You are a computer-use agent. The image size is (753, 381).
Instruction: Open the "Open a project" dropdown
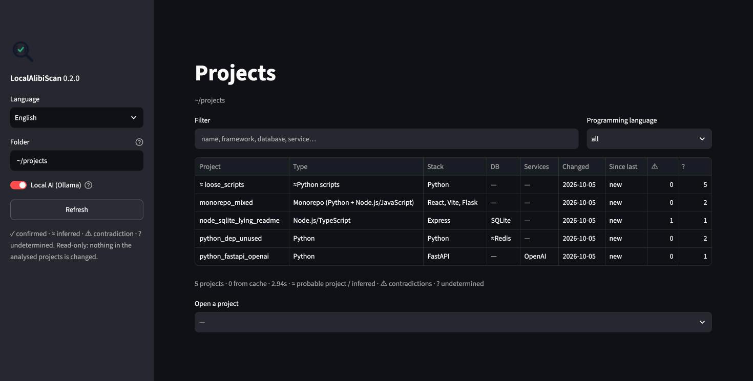(x=453, y=322)
